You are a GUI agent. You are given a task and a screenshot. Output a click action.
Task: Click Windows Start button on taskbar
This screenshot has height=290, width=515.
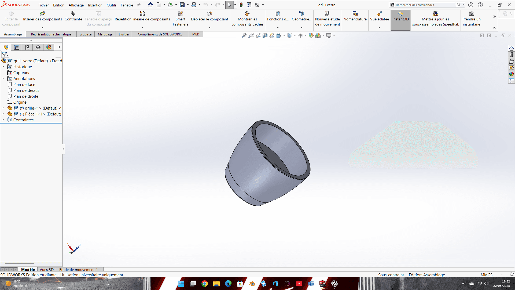point(181,284)
